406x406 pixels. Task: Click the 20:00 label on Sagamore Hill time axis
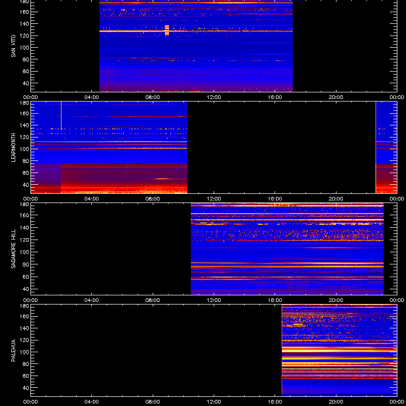click(336, 300)
